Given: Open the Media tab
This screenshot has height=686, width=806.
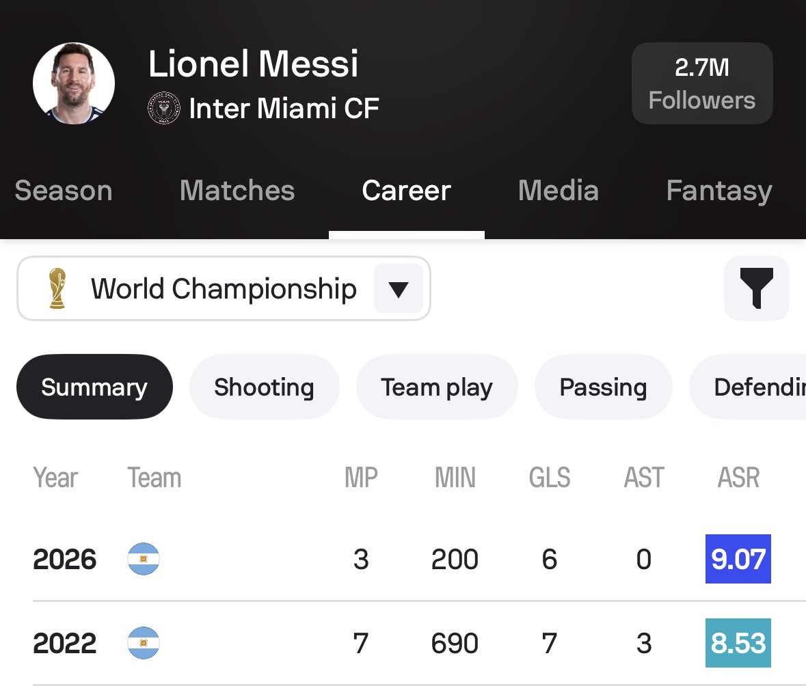Looking at the screenshot, I should [x=559, y=191].
